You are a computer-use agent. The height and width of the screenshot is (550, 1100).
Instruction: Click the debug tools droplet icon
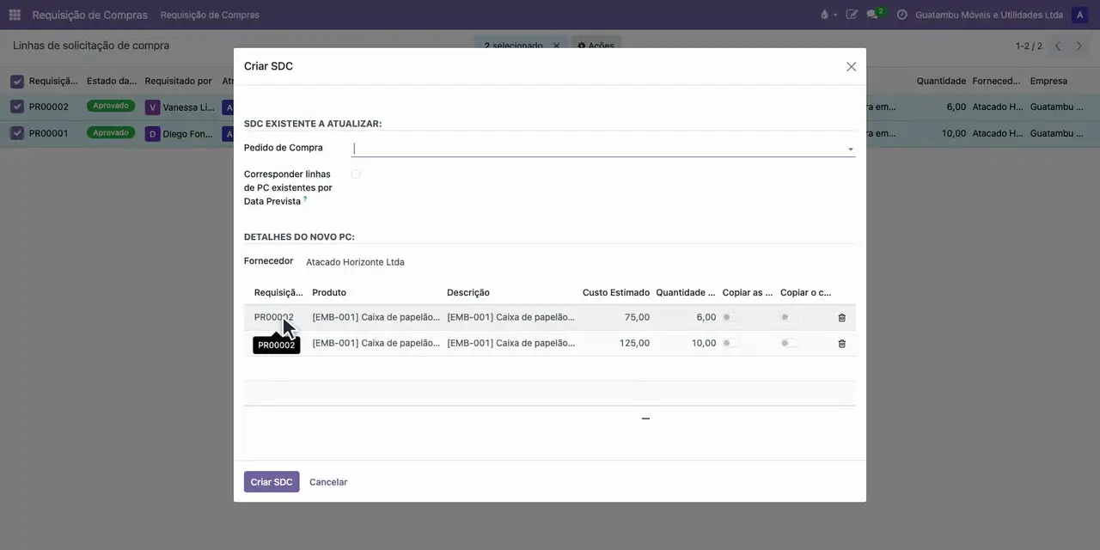(825, 15)
